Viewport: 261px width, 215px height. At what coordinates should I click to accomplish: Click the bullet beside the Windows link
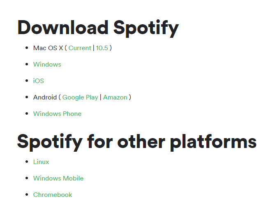[x=27, y=64]
